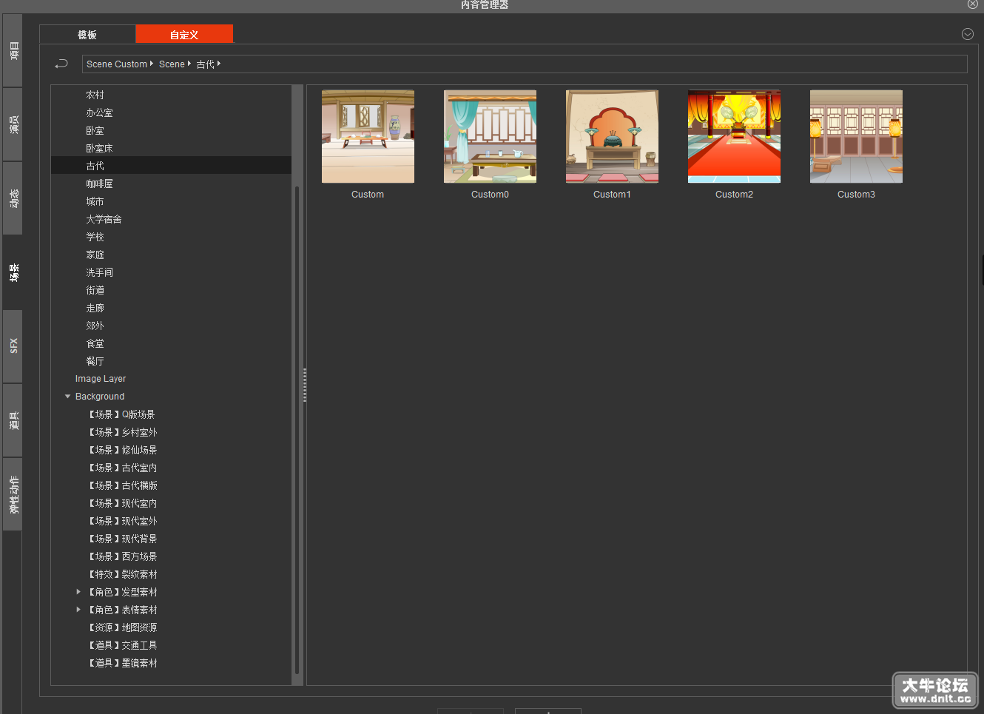
Task: Select the Custom0 scene thumbnail
Action: (490, 137)
